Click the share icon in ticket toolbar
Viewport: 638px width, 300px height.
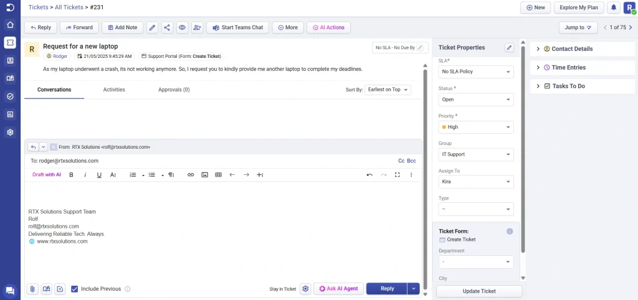[167, 27]
